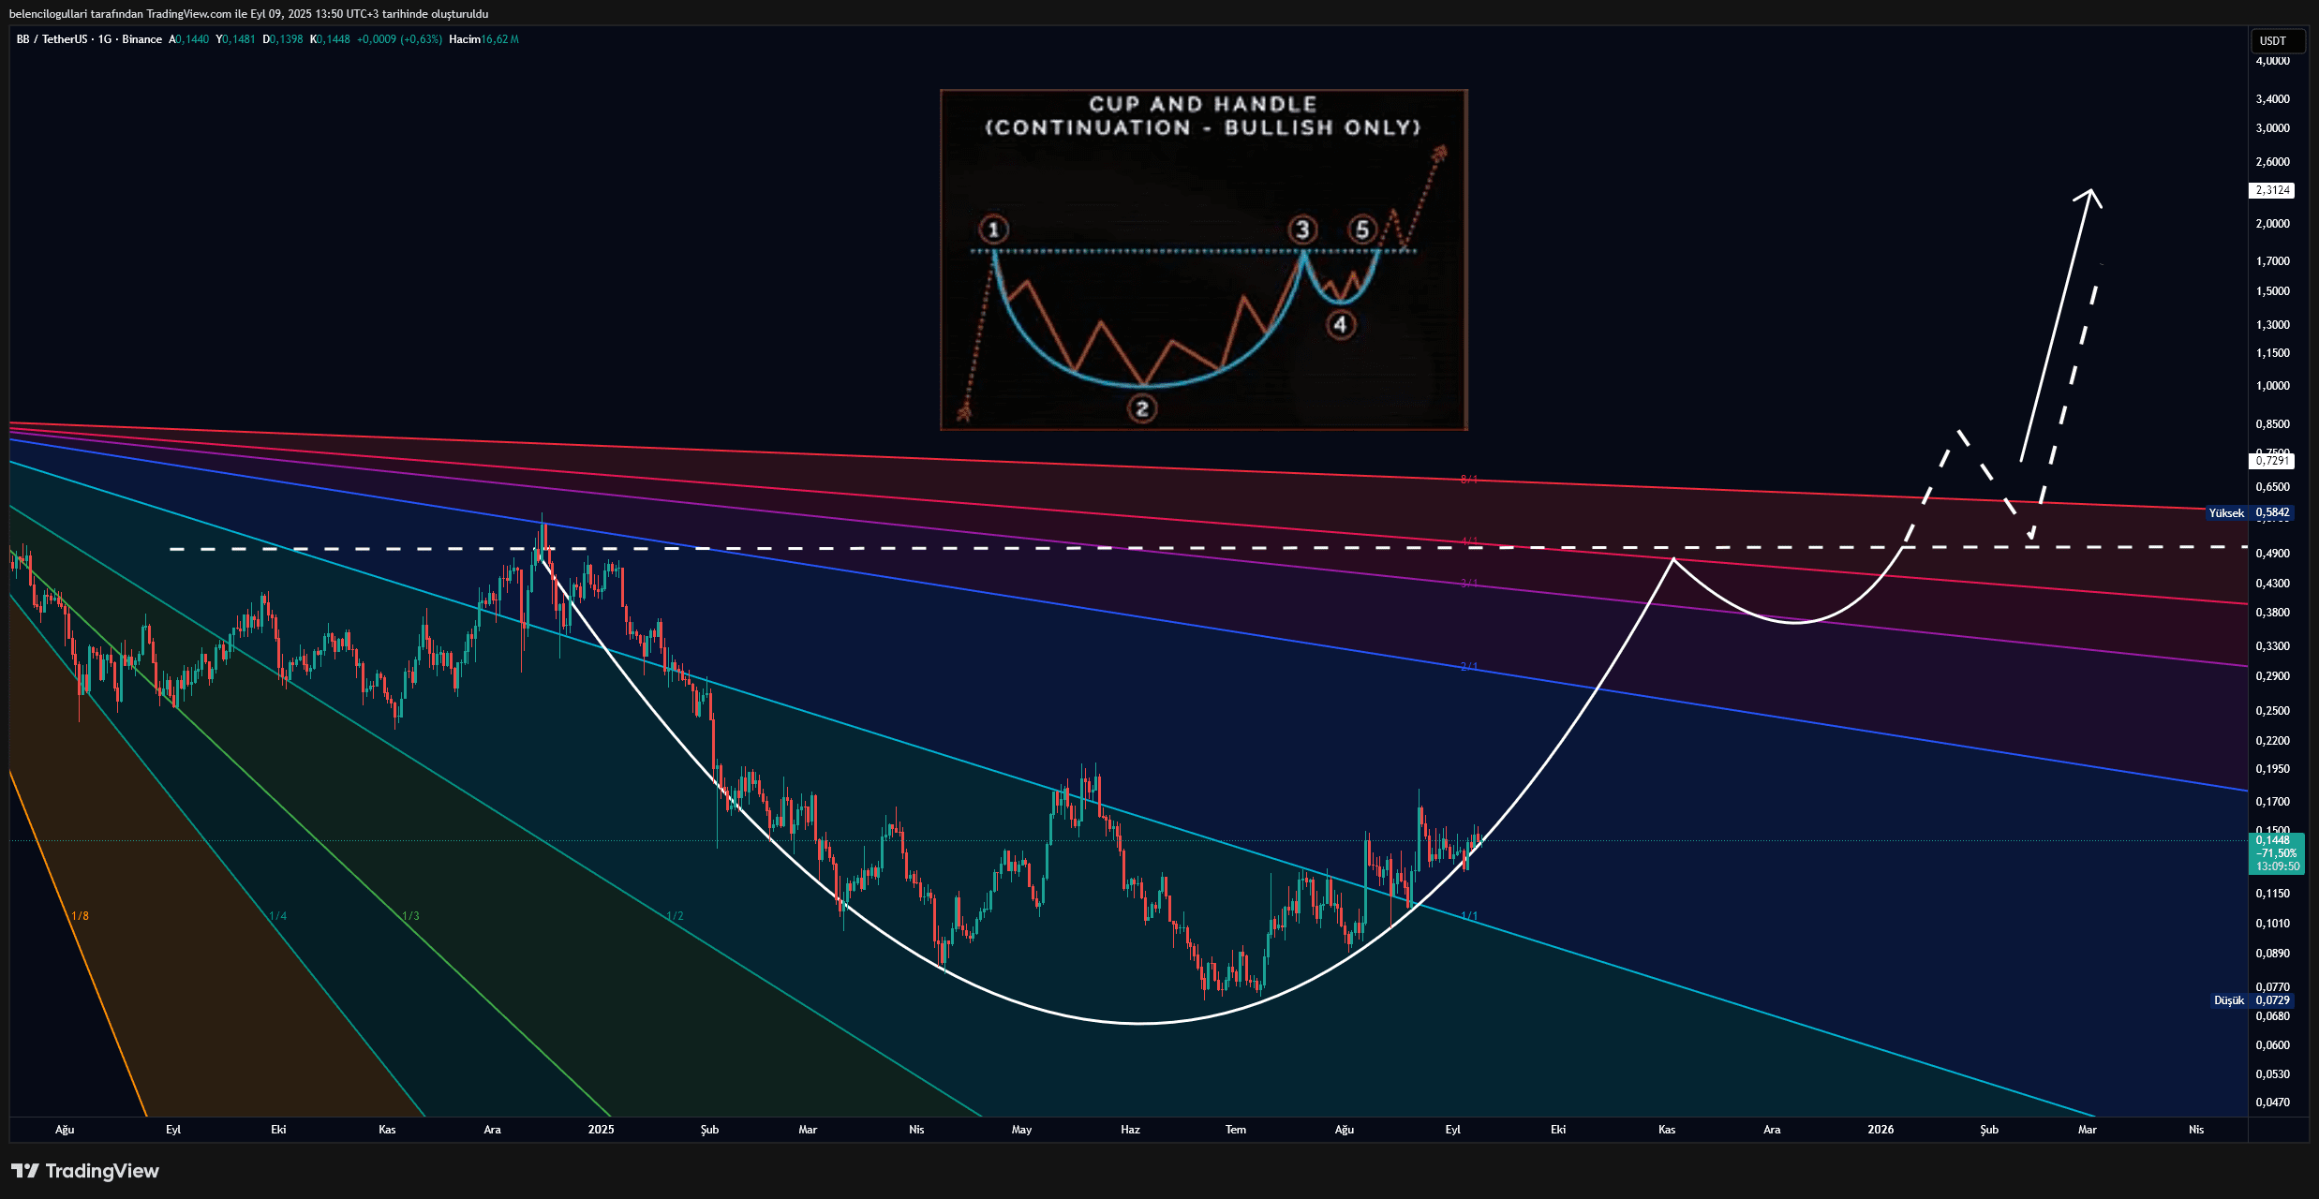Click the blue 1/1 Gann fan label
The image size is (2319, 1199).
click(x=1469, y=916)
